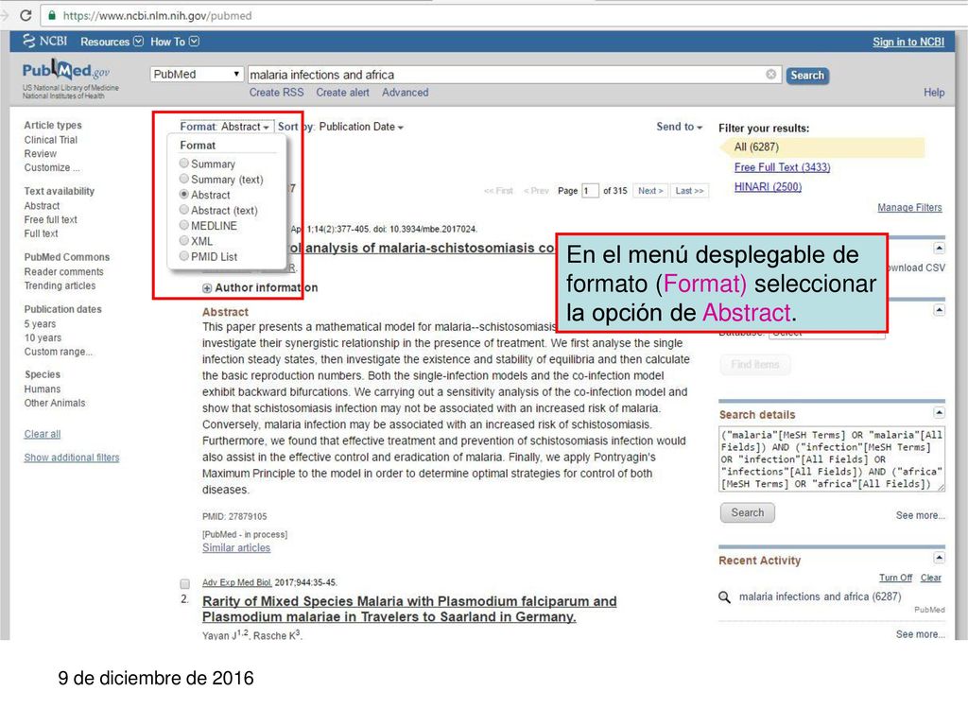
Task: Open Manage Filters
Action: [x=909, y=207]
